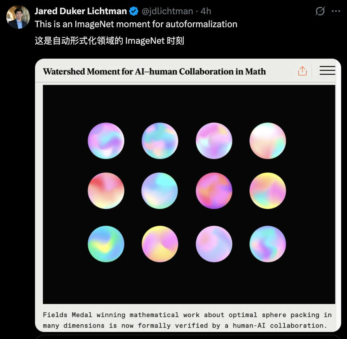
Task: Click the orange share icon on article card
Action: pos(302,71)
